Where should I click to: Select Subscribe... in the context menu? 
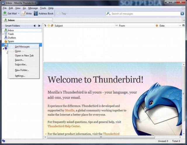pyautogui.click(x=21, y=64)
